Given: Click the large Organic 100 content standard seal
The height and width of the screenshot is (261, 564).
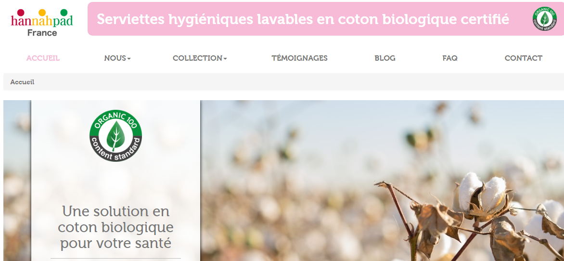Looking at the screenshot, I should click(115, 136).
